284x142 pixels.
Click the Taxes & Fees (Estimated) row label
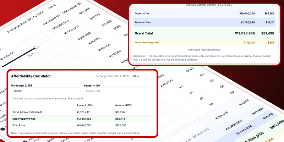(27, 112)
